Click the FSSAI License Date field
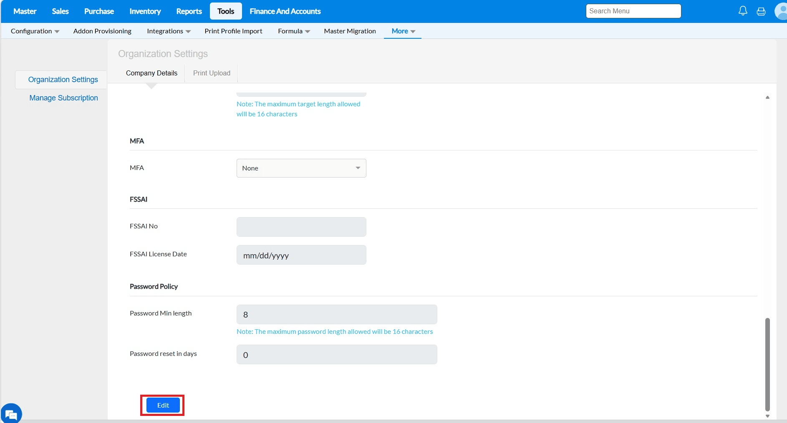 (x=301, y=255)
